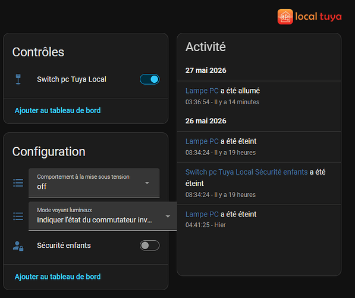Open the Comportement à la mise sous tension dropdown
355x298 pixels.
point(94,183)
